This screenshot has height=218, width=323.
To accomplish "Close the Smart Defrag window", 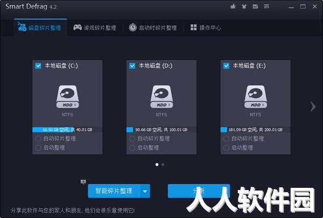I will click(x=314, y=6).
